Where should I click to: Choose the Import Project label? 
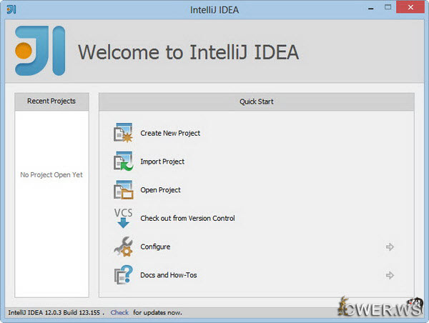tap(162, 161)
